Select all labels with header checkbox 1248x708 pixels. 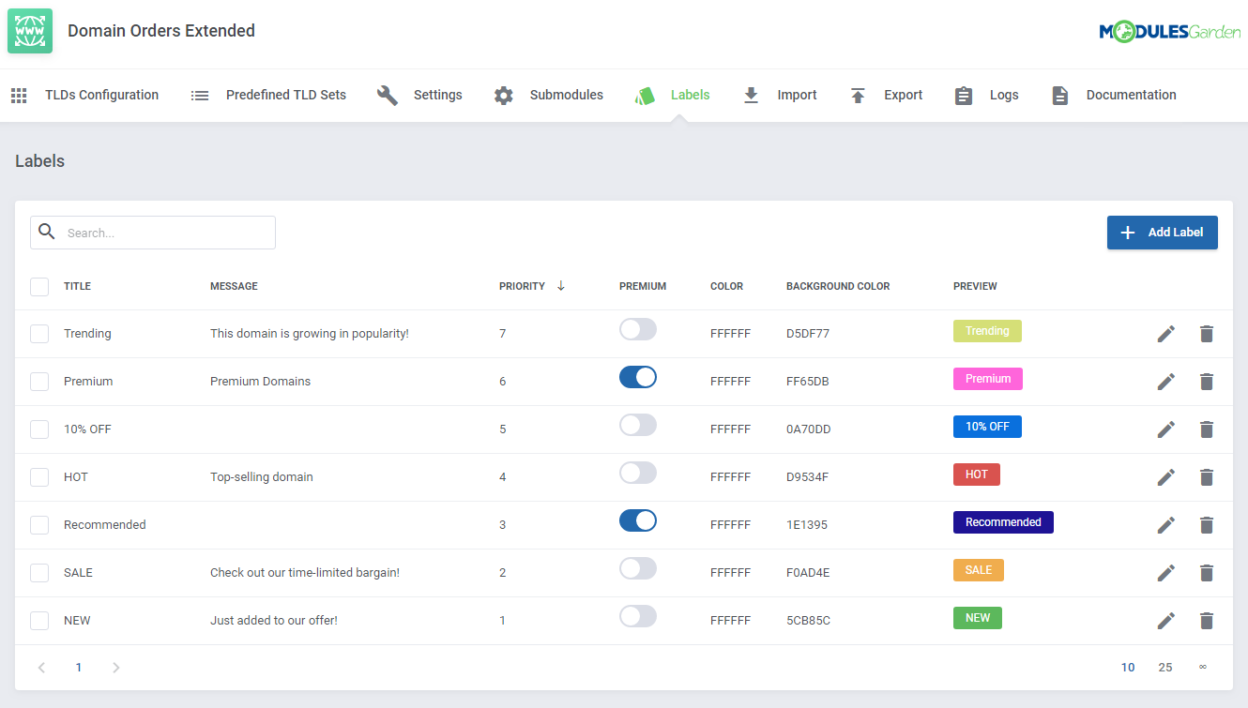39,286
